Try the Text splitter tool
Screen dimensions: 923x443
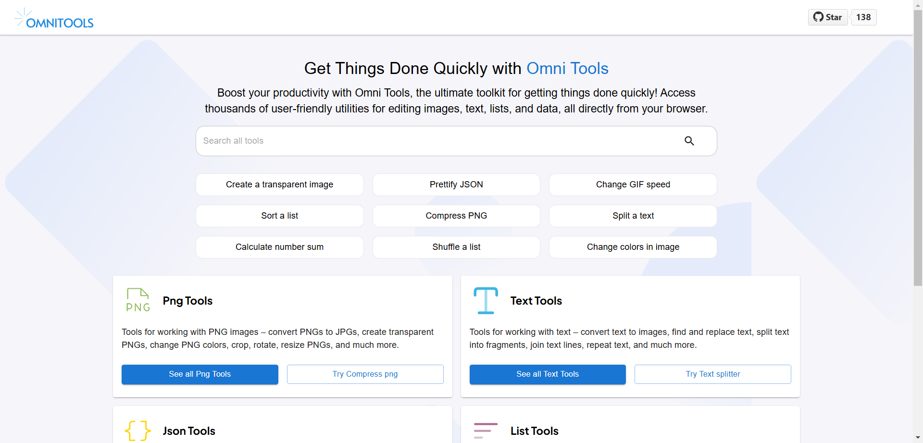pos(712,374)
